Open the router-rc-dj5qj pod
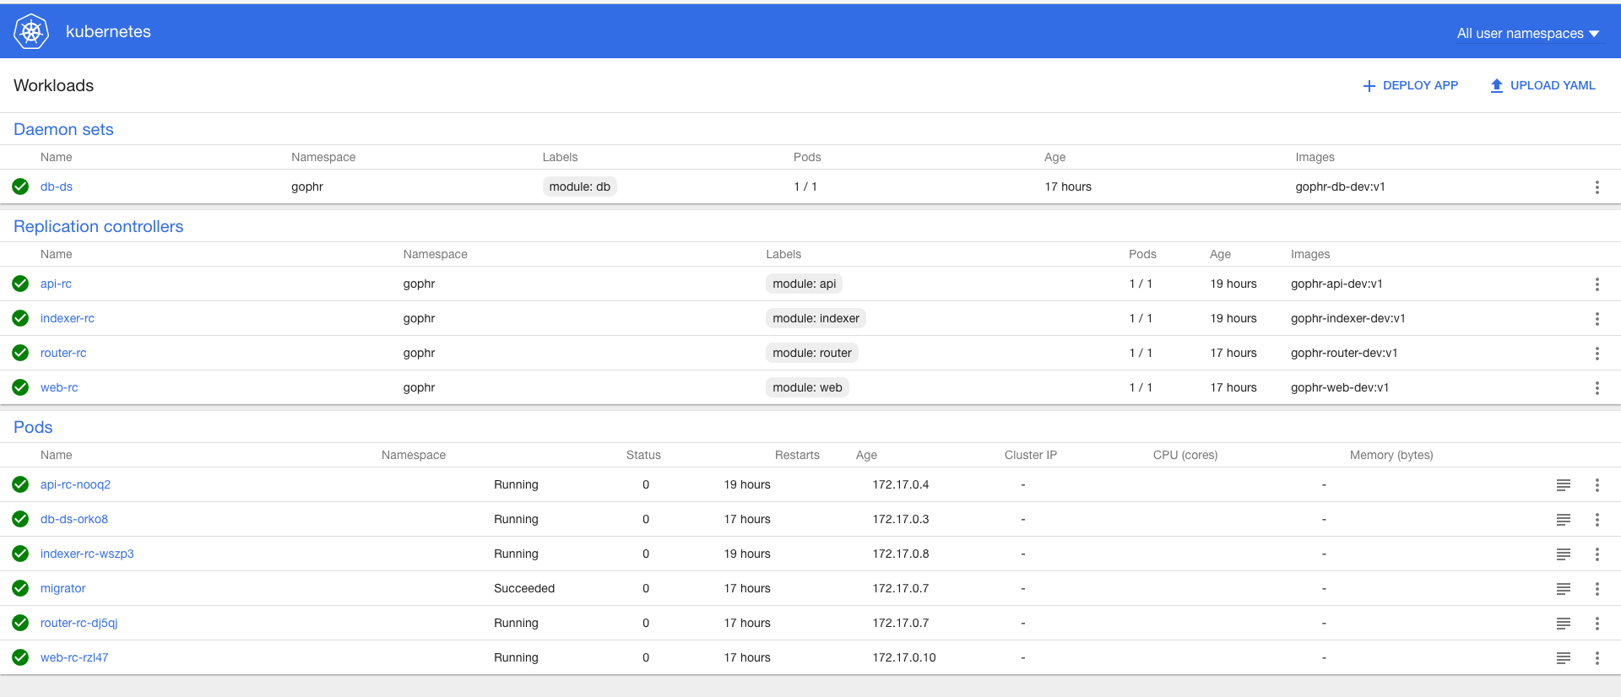The width and height of the screenshot is (1621, 697). point(79,623)
